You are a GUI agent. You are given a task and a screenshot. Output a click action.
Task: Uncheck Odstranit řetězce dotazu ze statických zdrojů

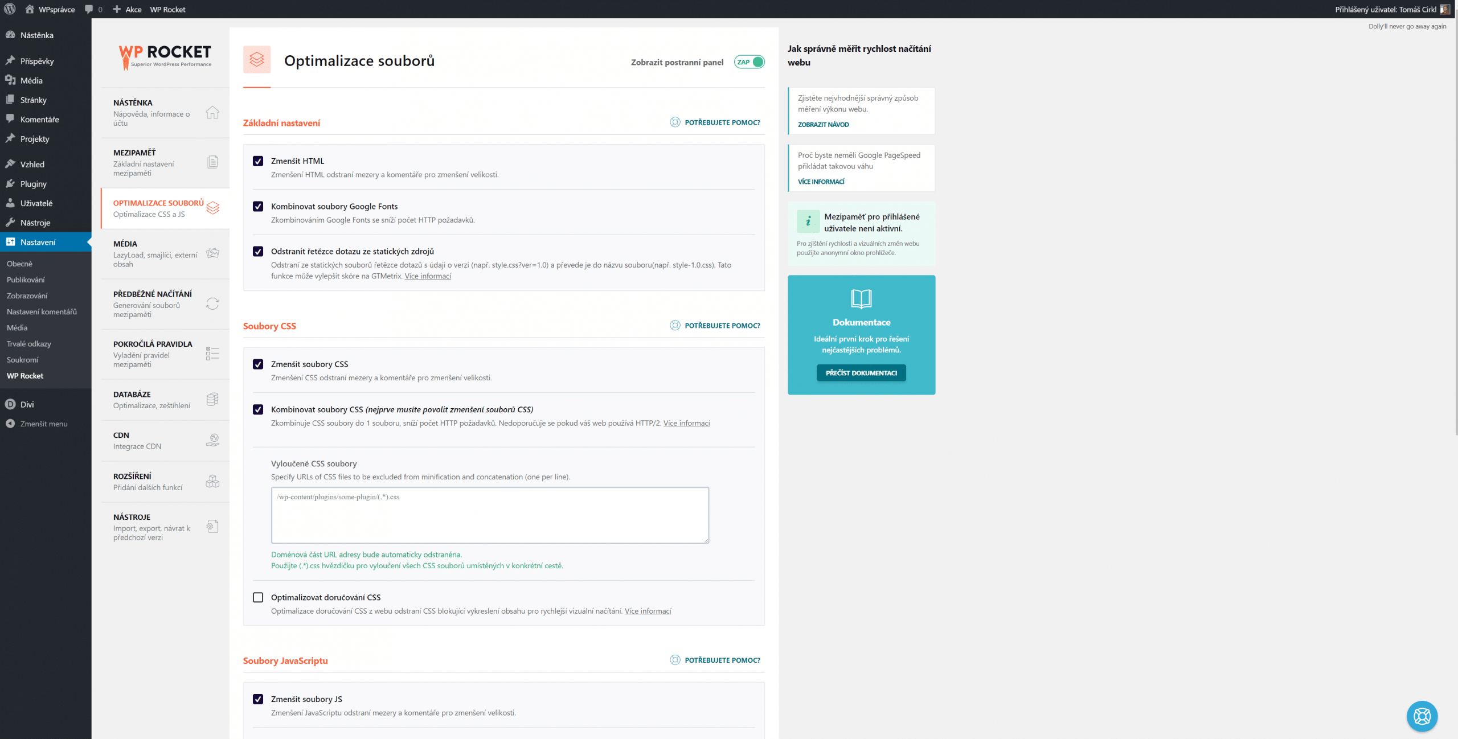pos(258,251)
